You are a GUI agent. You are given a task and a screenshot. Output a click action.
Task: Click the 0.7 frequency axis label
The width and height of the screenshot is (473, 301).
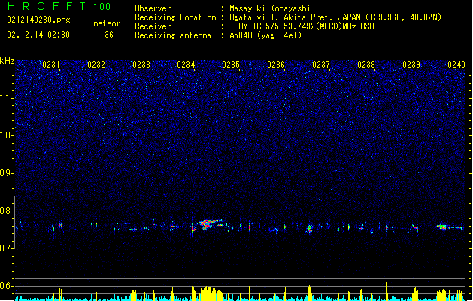tap(7, 248)
